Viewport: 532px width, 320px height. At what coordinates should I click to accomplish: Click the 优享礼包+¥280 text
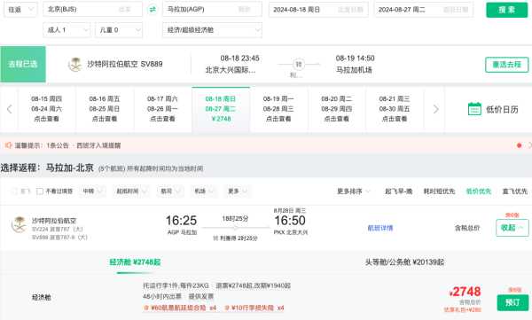point(463,309)
